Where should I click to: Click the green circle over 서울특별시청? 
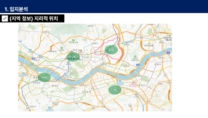click(x=73, y=57)
